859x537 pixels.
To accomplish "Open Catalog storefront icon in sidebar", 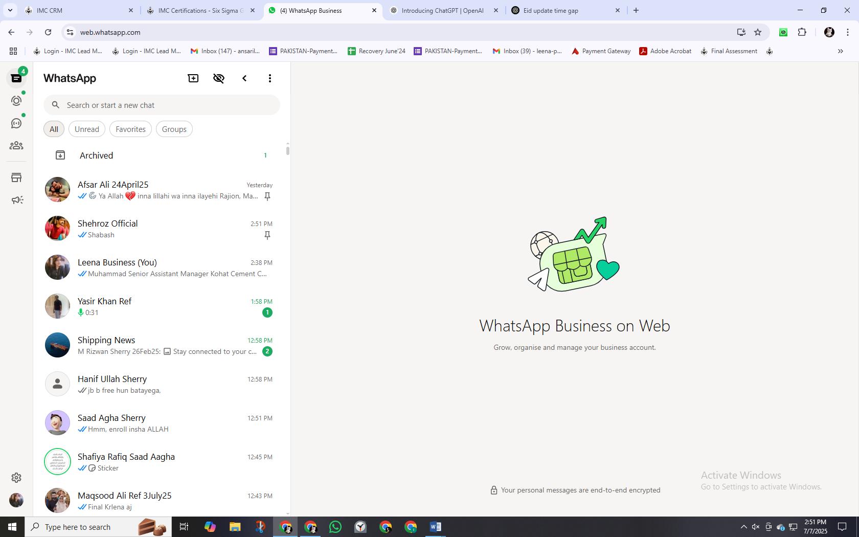I will [x=16, y=177].
